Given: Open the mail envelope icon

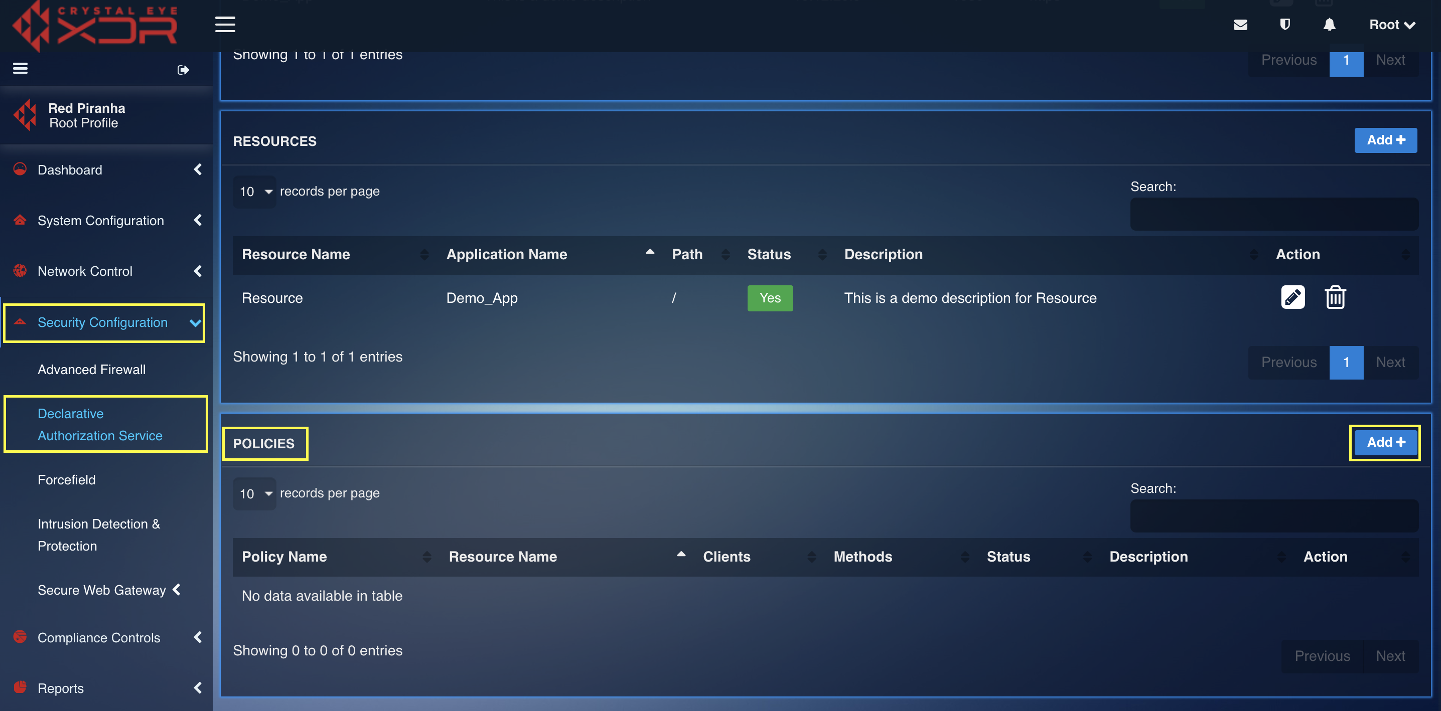Looking at the screenshot, I should pyautogui.click(x=1240, y=25).
